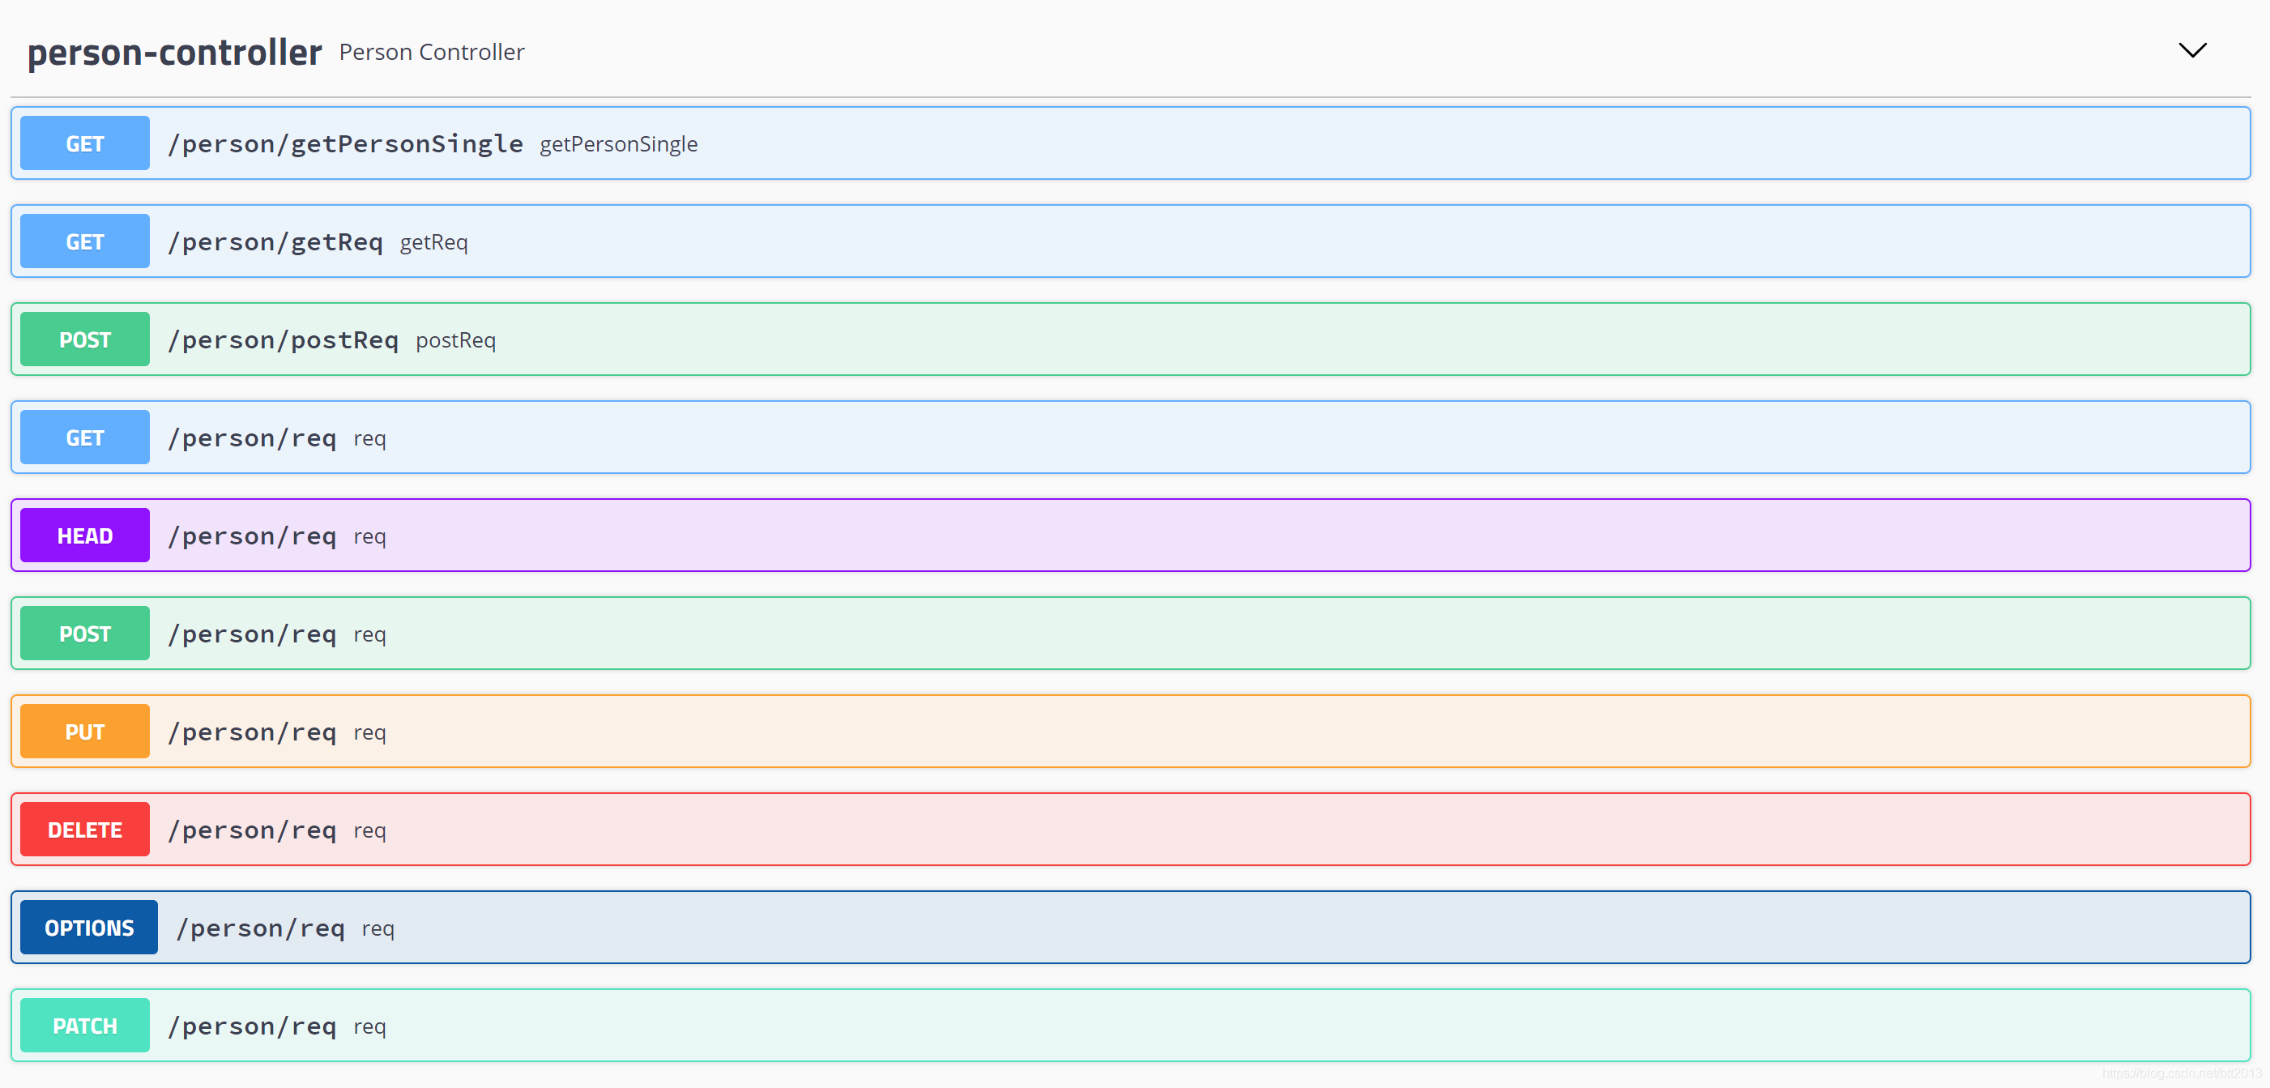Open the /person/req path in GET row
Viewport: 2270px width, 1088px height.
coord(252,437)
